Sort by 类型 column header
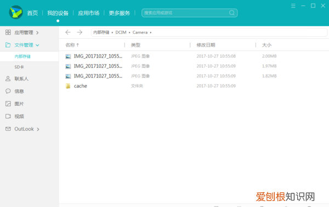Viewport: 329px width, 207px height. point(135,45)
